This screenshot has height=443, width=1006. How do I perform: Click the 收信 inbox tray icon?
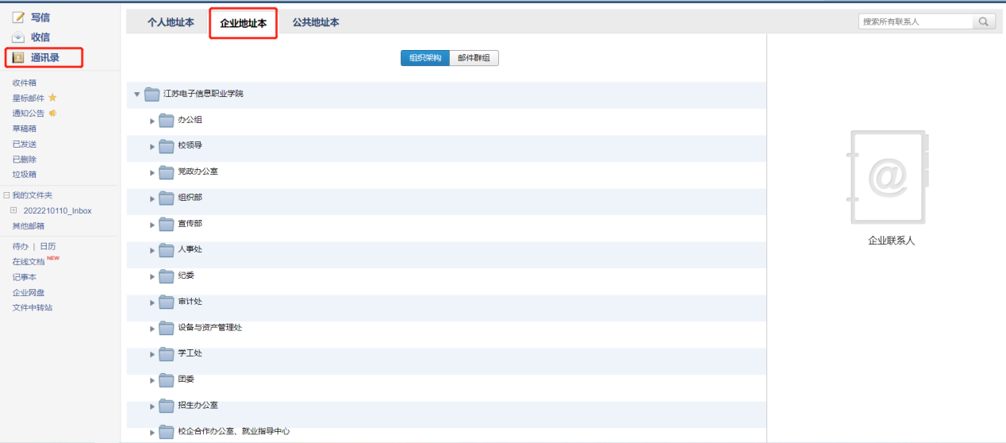tap(18, 37)
